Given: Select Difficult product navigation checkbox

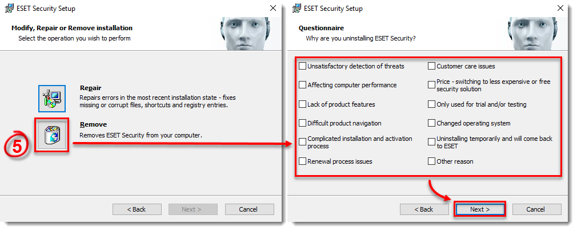Looking at the screenshot, I should click(302, 123).
